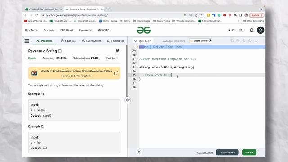
Task: Open Web development bookmarks folder
Action: point(184,21)
